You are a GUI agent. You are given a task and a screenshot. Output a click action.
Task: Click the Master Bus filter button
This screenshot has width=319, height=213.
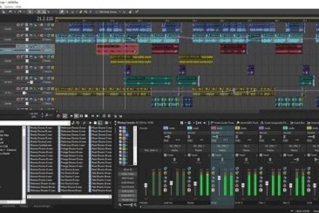click(x=128, y=200)
